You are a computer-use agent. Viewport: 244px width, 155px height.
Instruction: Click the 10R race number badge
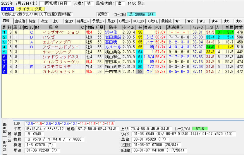click(x=6, y=9)
